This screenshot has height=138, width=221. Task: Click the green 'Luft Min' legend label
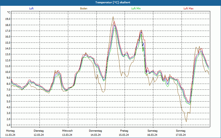point(136,9)
